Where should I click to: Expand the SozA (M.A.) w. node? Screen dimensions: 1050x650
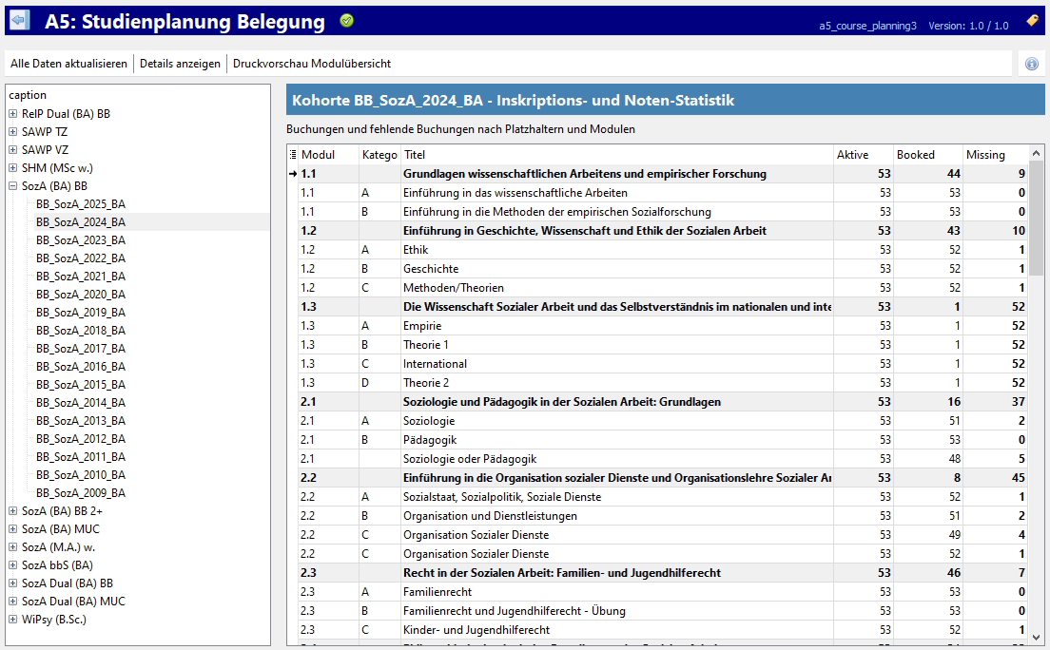pos(12,547)
